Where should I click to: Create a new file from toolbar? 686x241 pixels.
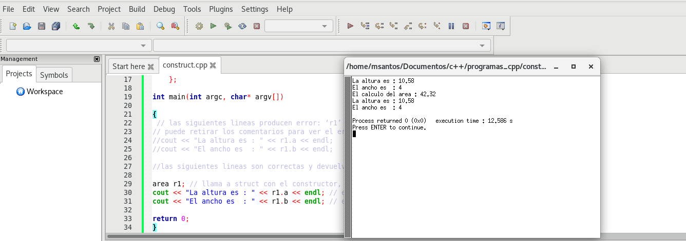[13, 26]
